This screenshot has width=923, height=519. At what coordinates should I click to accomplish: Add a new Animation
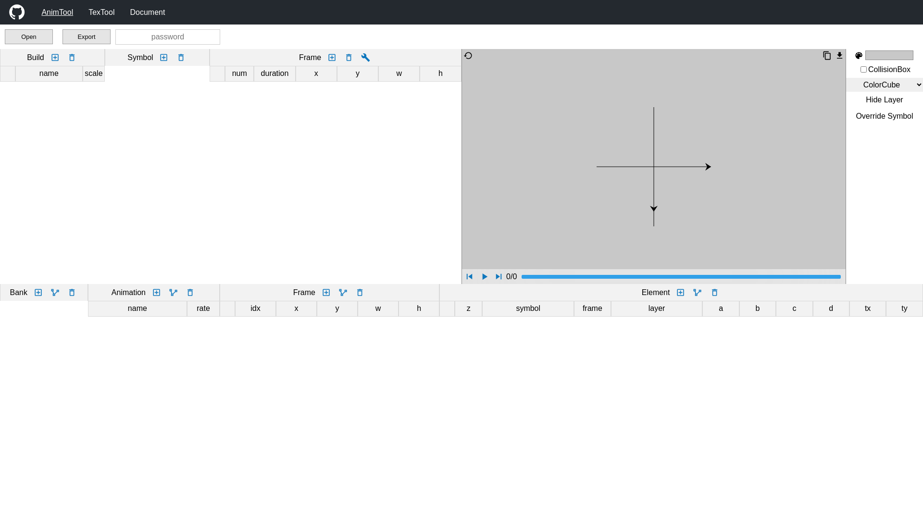tap(157, 293)
